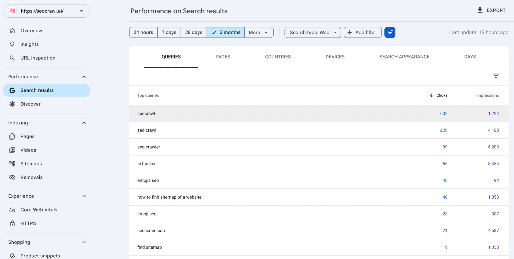
Task: Select the 24 hours date range
Action: 143,32
